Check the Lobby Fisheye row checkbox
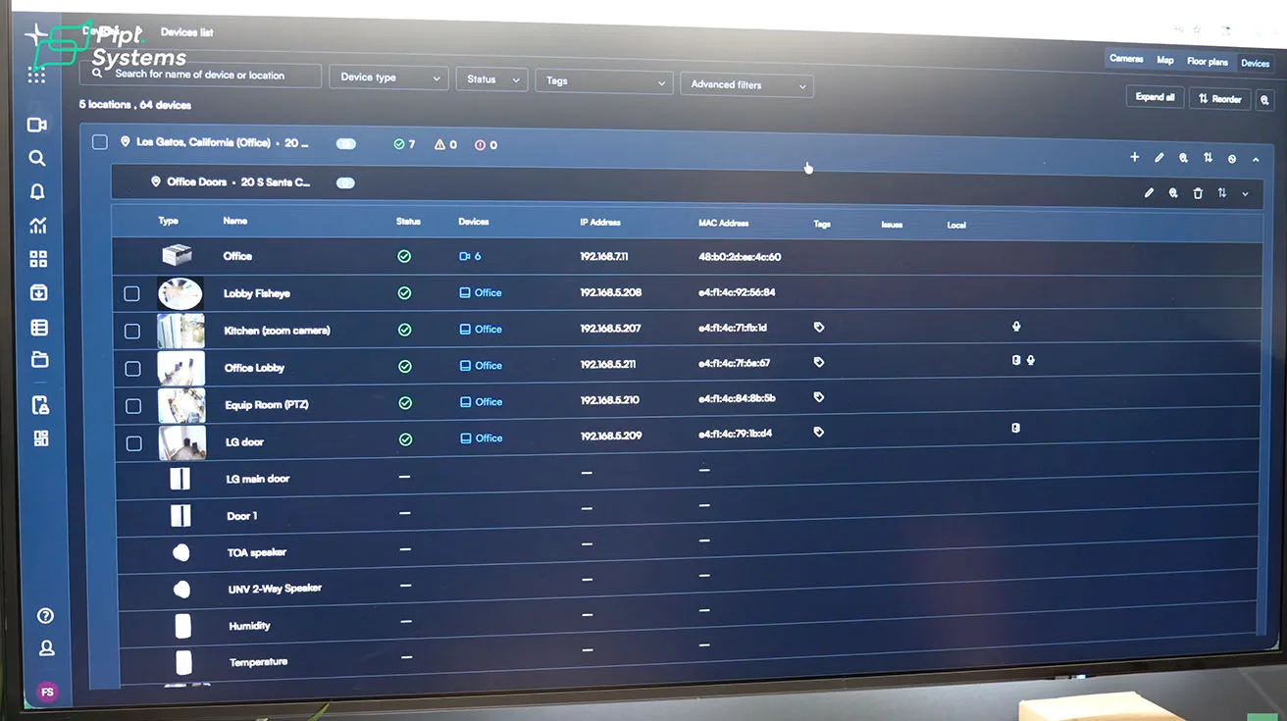Screen dimensions: 1287x721 [131, 293]
